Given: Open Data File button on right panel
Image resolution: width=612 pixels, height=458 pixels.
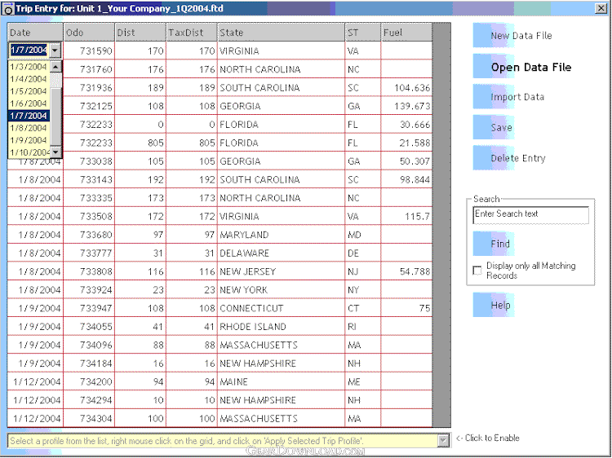Looking at the screenshot, I should [530, 67].
